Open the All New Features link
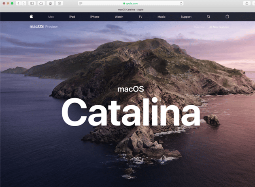 click(219, 27)
